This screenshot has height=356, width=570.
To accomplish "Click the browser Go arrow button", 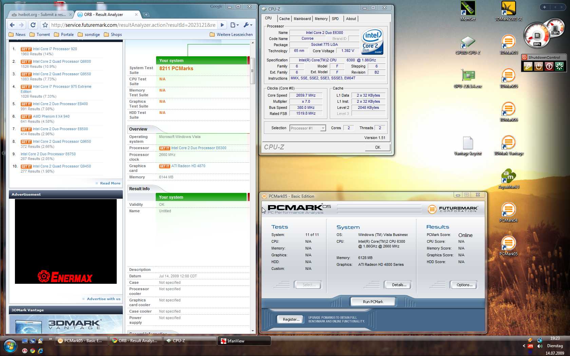I will tap(222, 25).
